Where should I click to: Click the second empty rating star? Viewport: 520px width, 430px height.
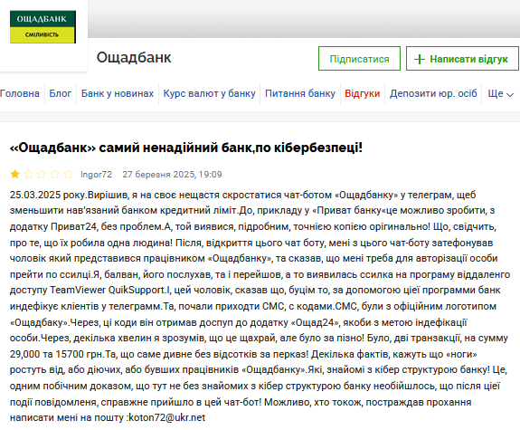(29, 174)
